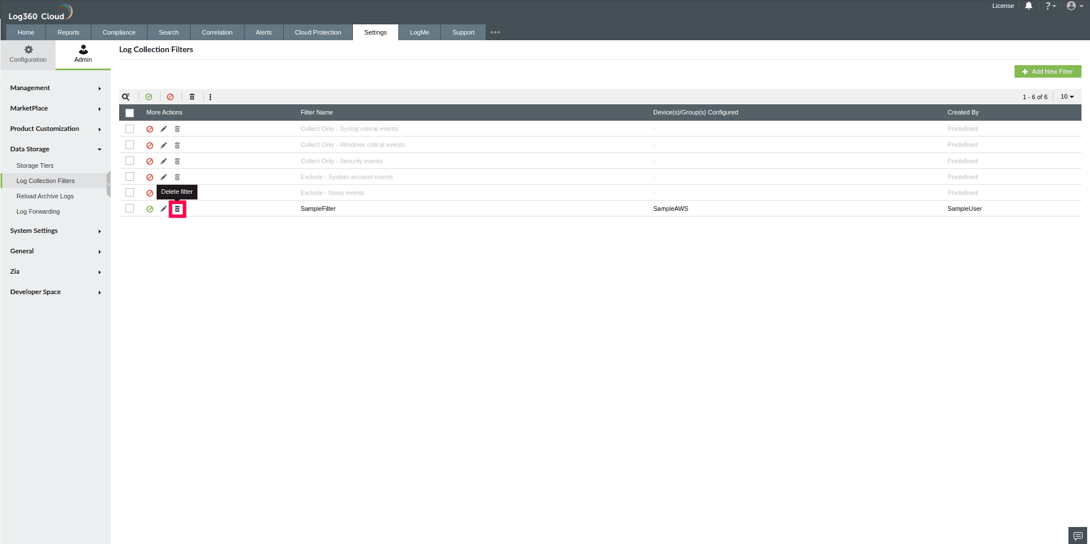This screenshot has width=1090, height=544.
Task: Click the delete toolbar icon above the table
Action: pos(192,97)
